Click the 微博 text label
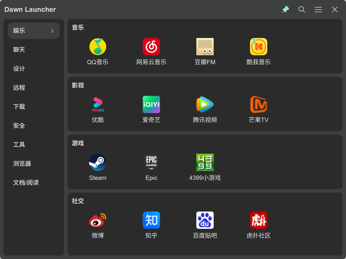Image resolution: width=346 pixels, height=259 pixels. (98, 236)
